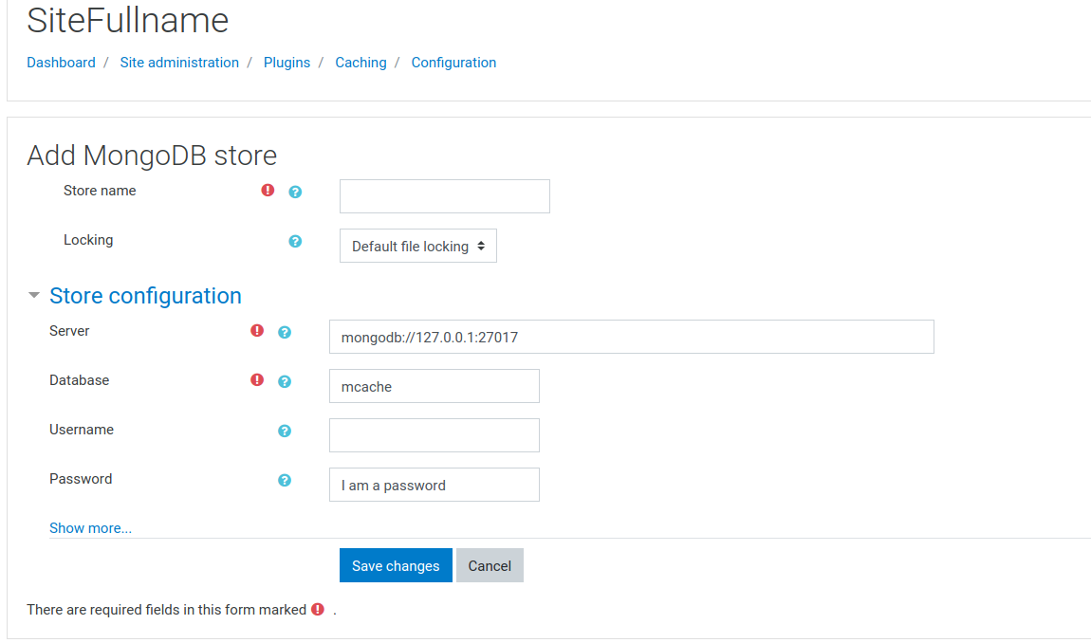Open help icon for Database field
This screenshot has height=643, width=1091.
(285, 381)
